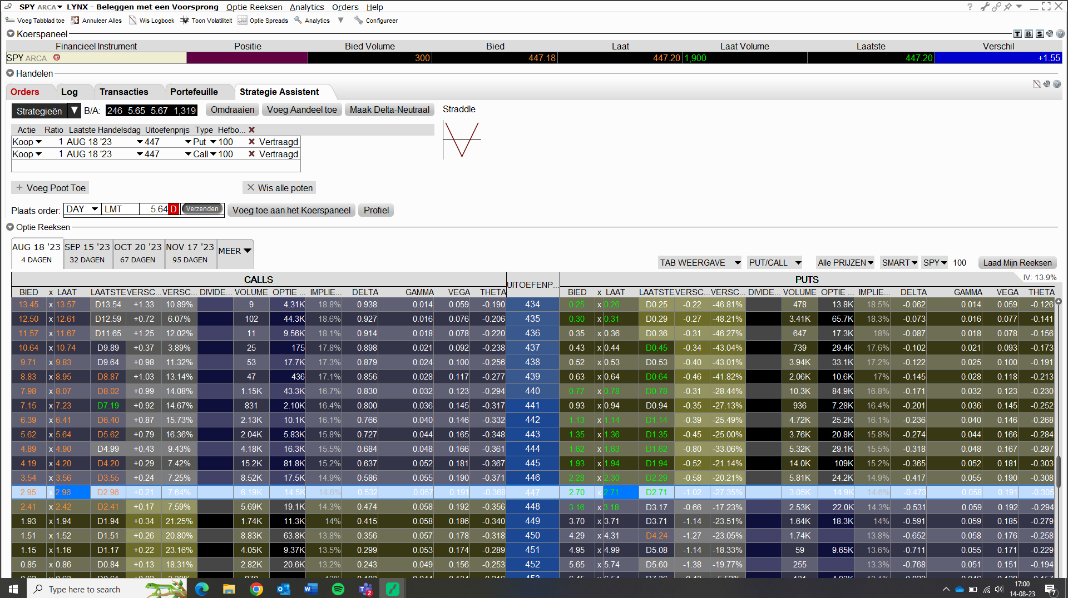
Task: Collapse the Optie Reeksen section
Action: tap(10, 227)
